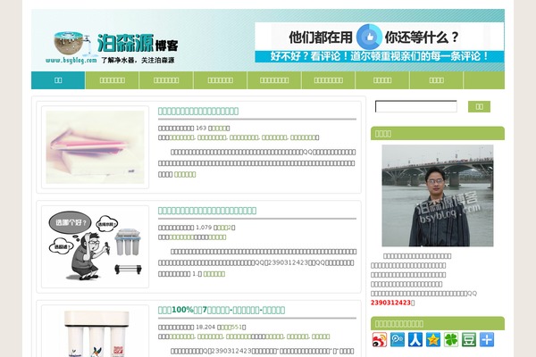Open the title of the pencil image post
This screenshot has height=357, width=536.
[198, 111]
